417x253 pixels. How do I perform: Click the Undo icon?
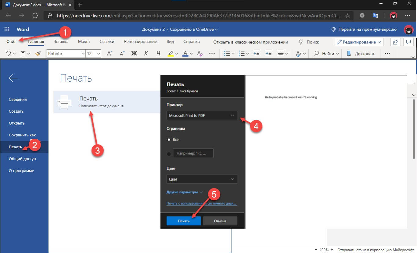[8, 54]
